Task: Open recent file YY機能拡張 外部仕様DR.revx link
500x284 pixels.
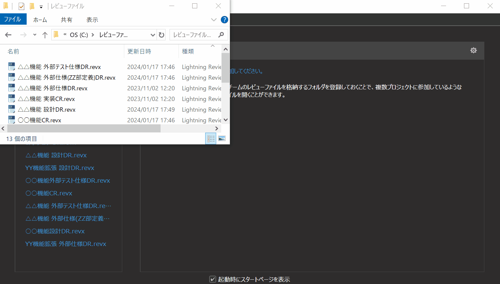Action: (x=66, y=244)
